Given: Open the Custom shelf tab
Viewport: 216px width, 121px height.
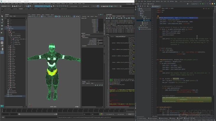Looking at the screenshot, I should 21,9.
